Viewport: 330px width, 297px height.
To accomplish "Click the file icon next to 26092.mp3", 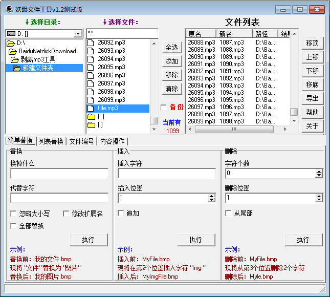I will click(x=91, y=43).
